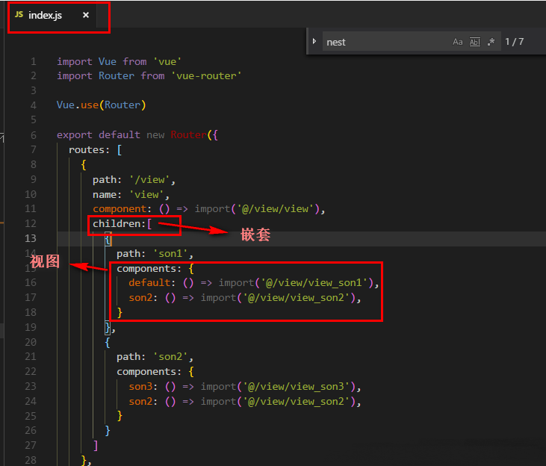546x466 pixels.
Task: Click the '@/view/view_son1' import string
Action: (314, 283)
